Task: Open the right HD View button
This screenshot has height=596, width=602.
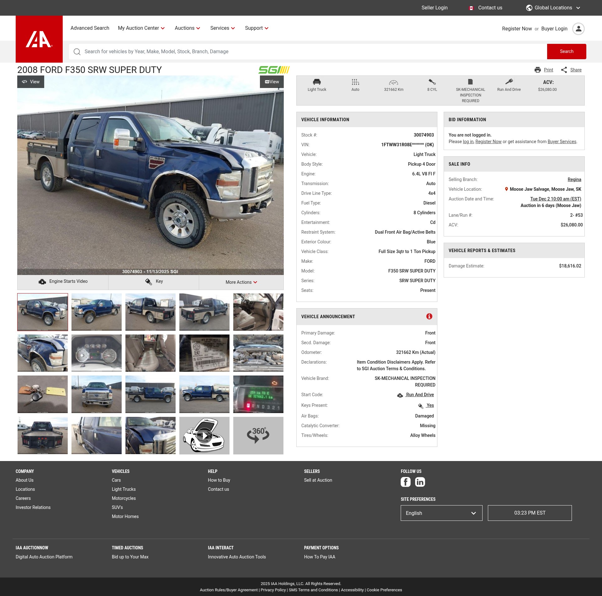Action: pyautogui.click(x=272, y=82)
